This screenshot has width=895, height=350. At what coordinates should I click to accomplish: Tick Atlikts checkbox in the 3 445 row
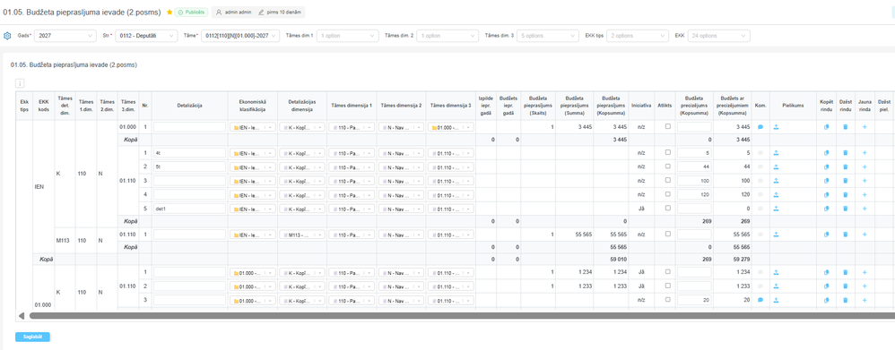(667, 126)
